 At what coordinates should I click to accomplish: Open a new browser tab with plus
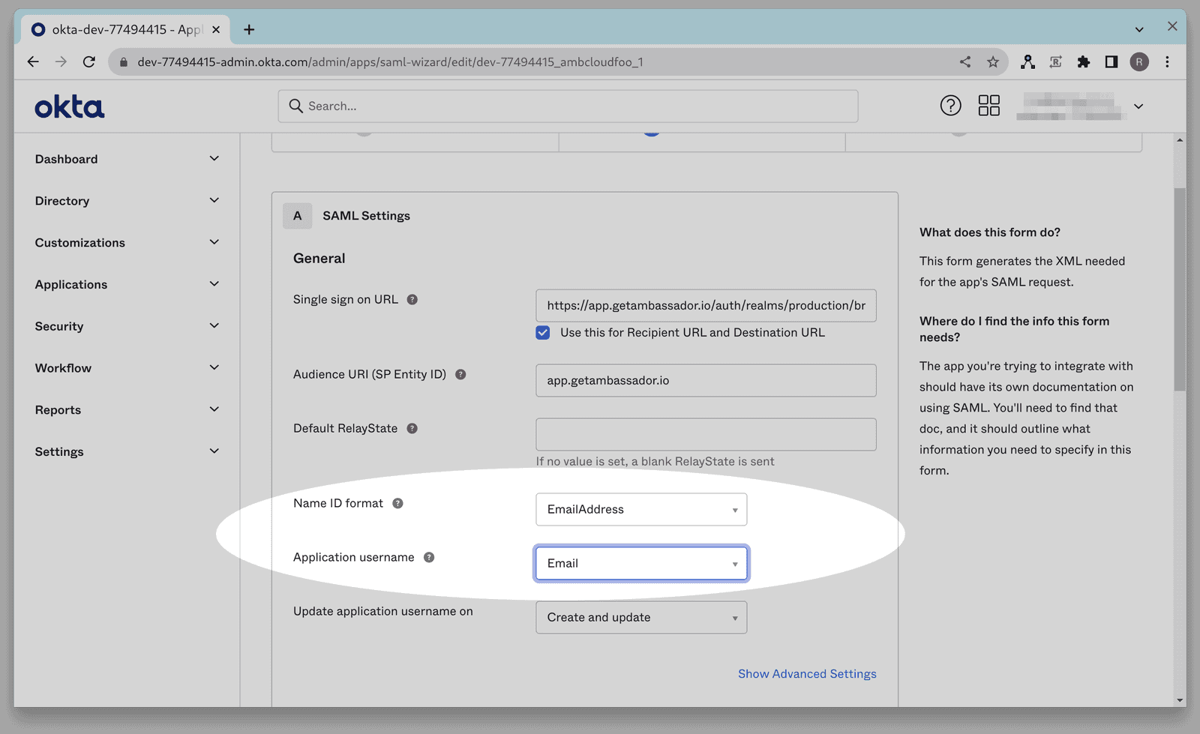[x=249, y=29]
